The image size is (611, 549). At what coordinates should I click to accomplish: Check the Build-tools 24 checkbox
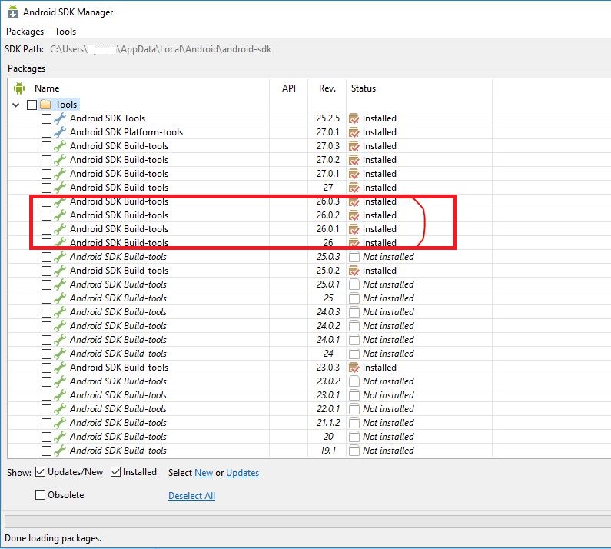point(46,354)
